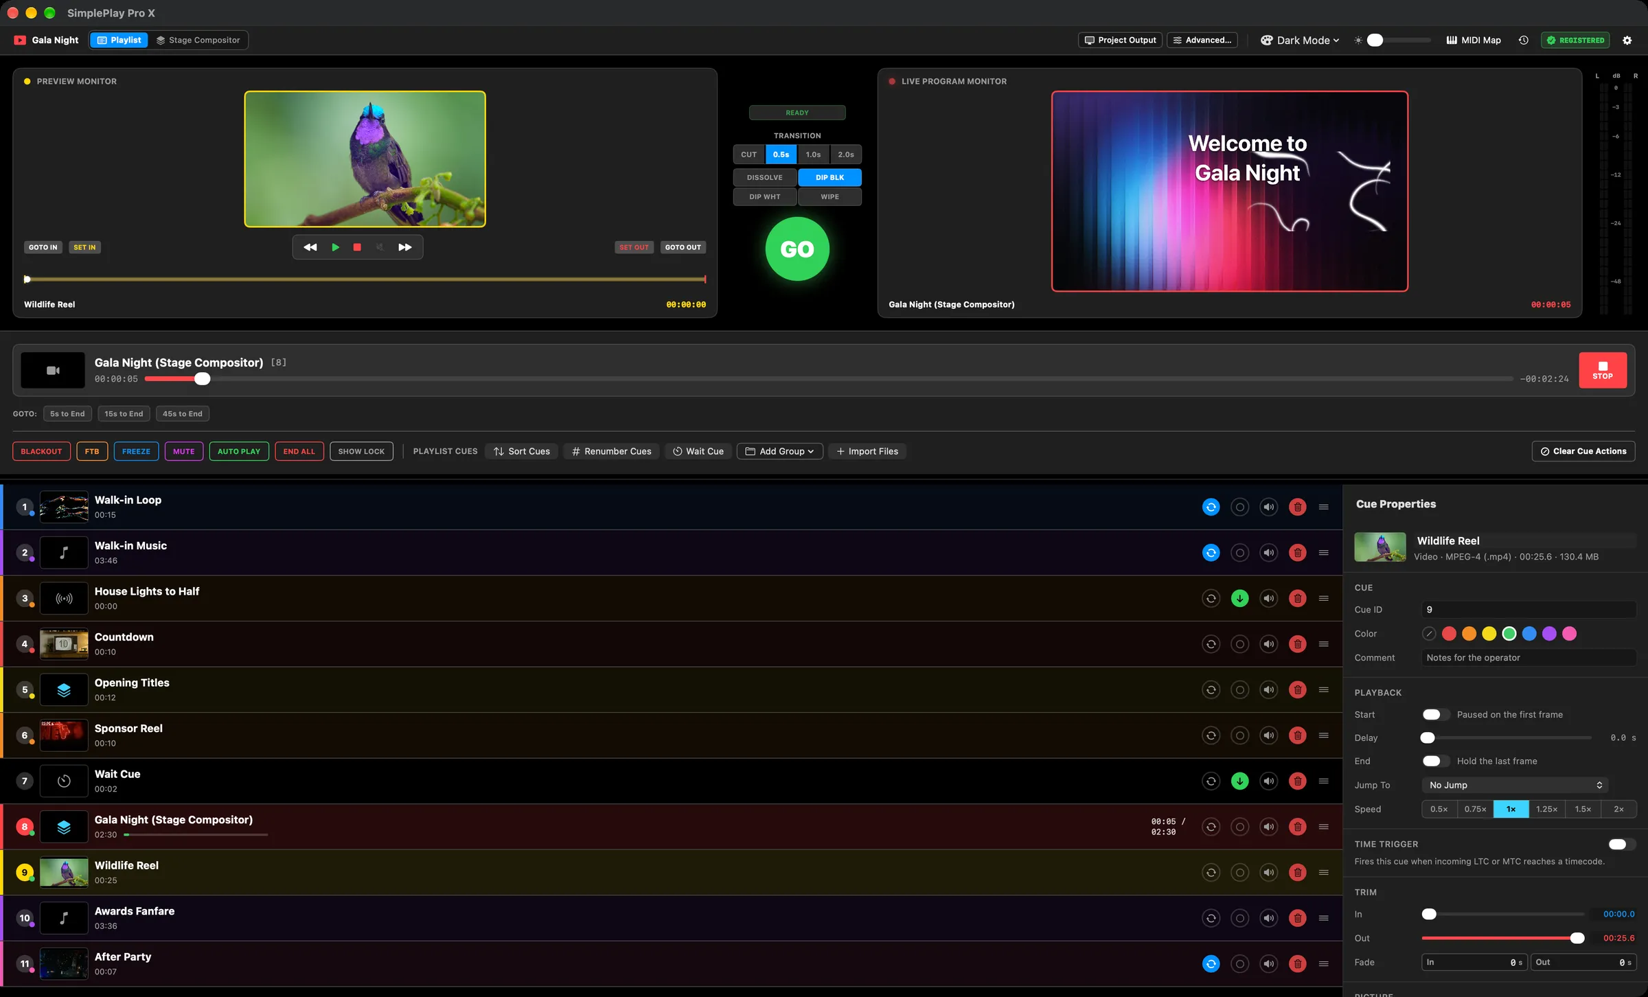Delete the Countdown cue
The image size is (1648, 997).
(1297, 644)
